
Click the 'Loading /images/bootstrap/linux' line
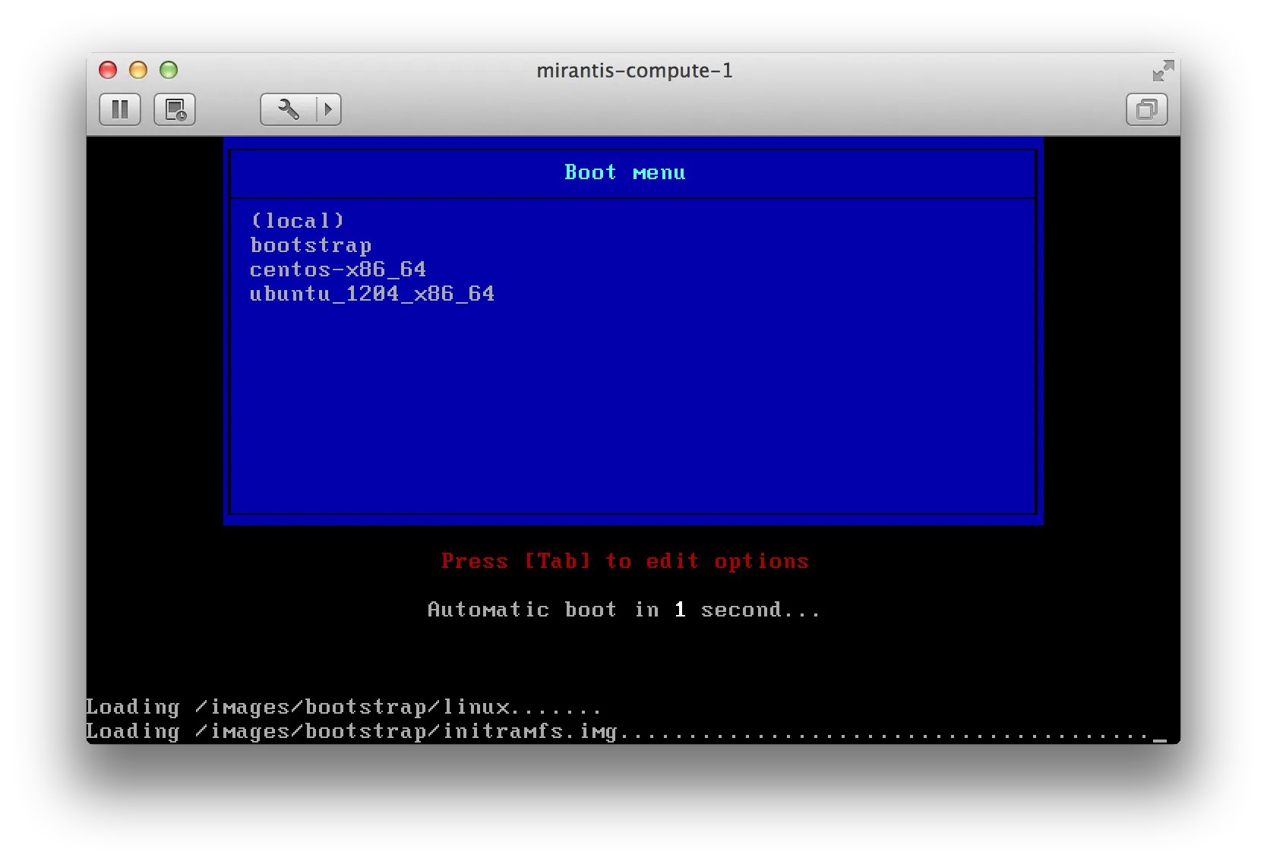(343, 707)
